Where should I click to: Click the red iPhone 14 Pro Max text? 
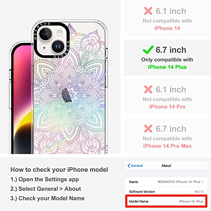[x=167, y=146]
